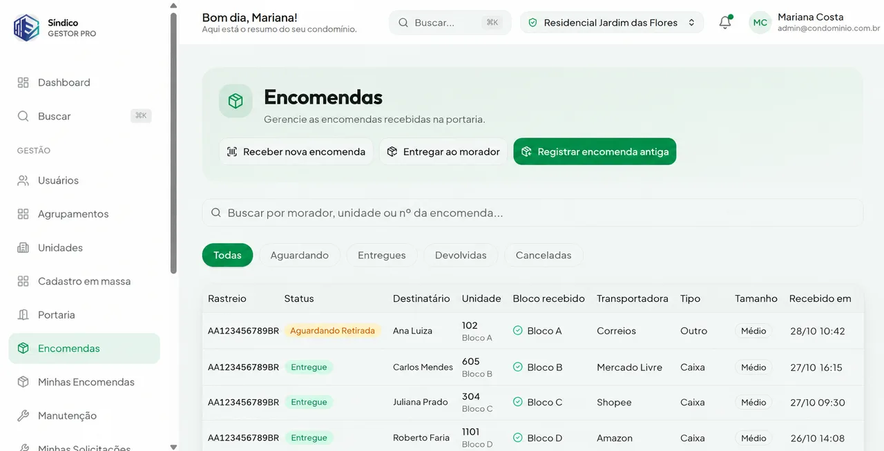Click the sidebar vertical scrollbar thumb
Image resolution: width=884 pixels, height=451 pixels.
[173, 142]
